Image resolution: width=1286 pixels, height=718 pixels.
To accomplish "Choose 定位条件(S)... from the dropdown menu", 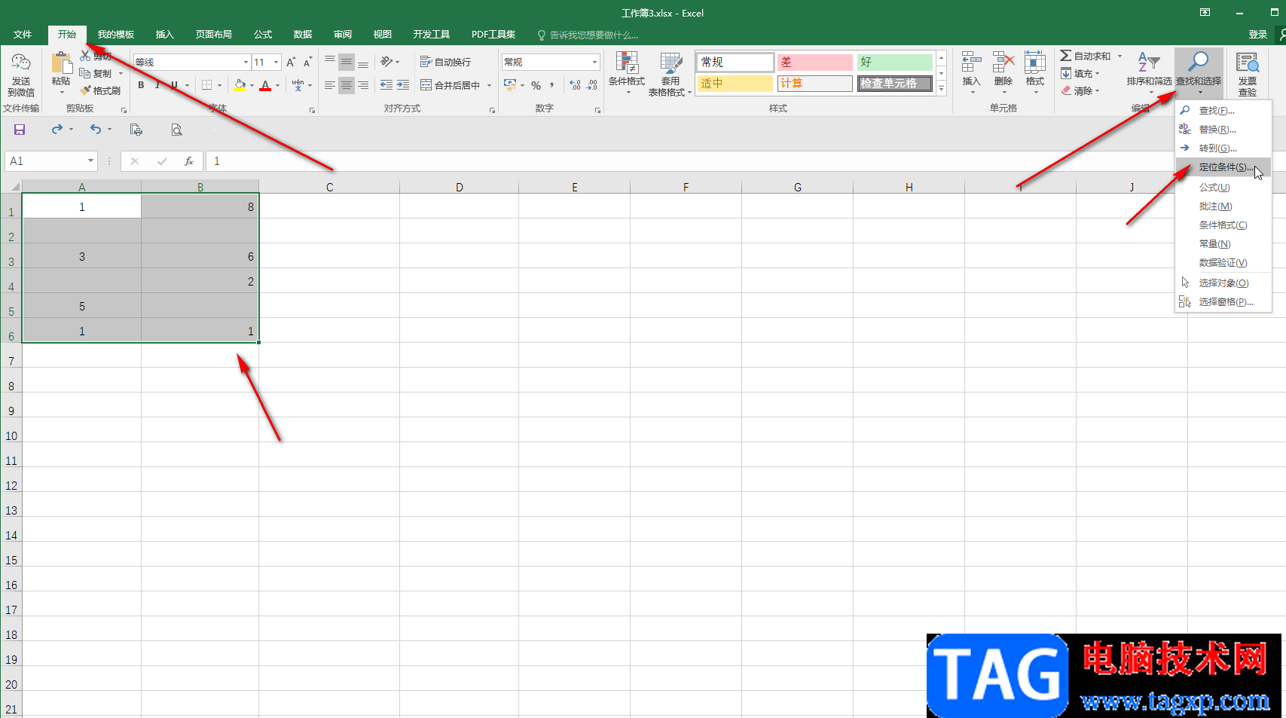I will pos(1223,167).
